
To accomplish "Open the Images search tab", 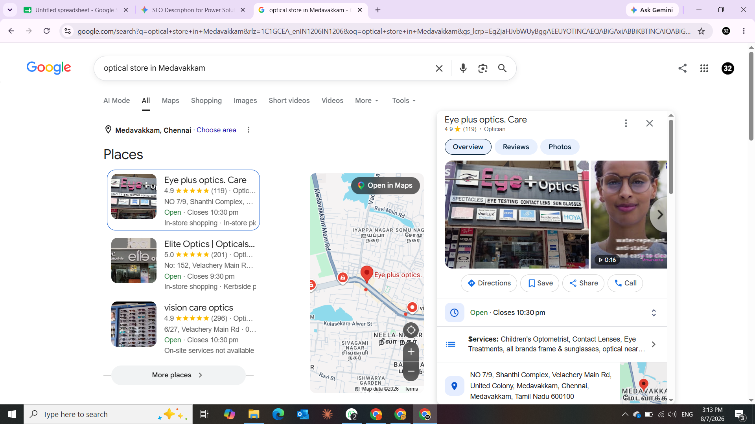I will pos(245,101).
